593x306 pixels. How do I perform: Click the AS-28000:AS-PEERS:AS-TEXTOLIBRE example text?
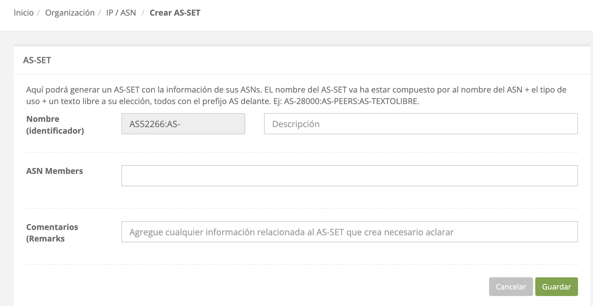[x=351, y=101]
